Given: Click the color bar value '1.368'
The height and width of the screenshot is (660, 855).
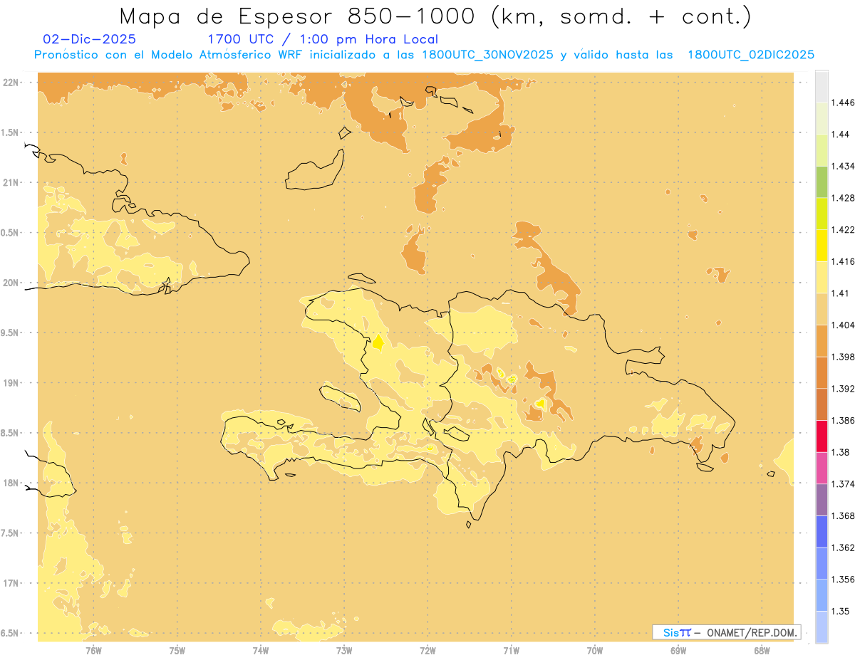Looking at the screenshot, I should [x=843, y=516].
